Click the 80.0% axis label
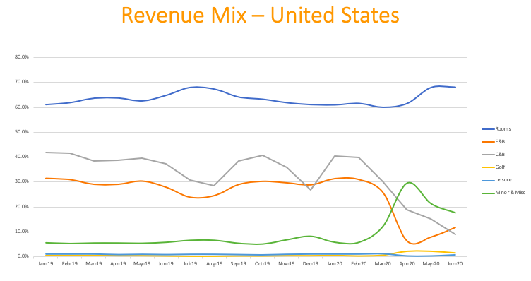Screen dimensions: 531x281 22,57
